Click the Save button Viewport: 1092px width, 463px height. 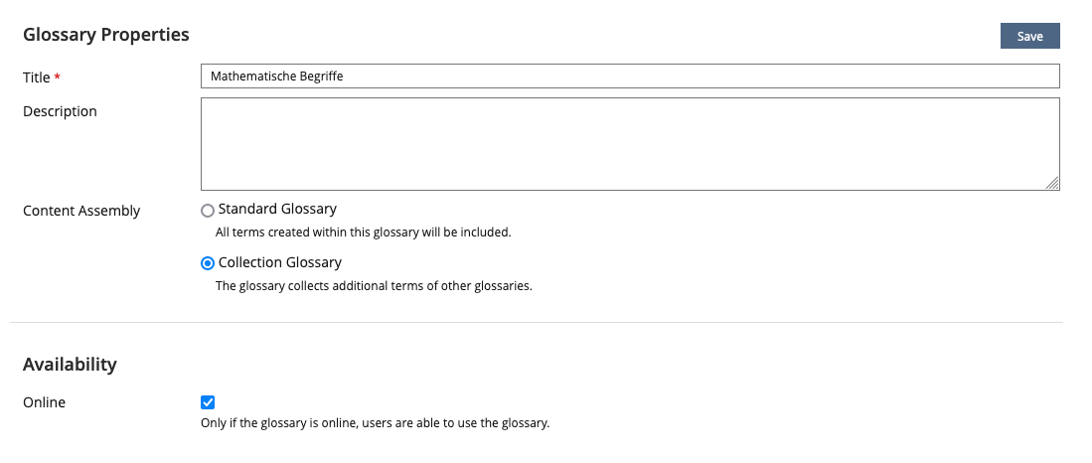tap(1029, 37)
